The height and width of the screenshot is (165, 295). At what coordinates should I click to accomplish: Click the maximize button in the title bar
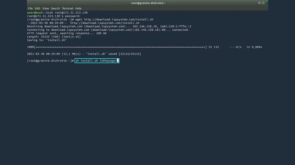[263, 3]
